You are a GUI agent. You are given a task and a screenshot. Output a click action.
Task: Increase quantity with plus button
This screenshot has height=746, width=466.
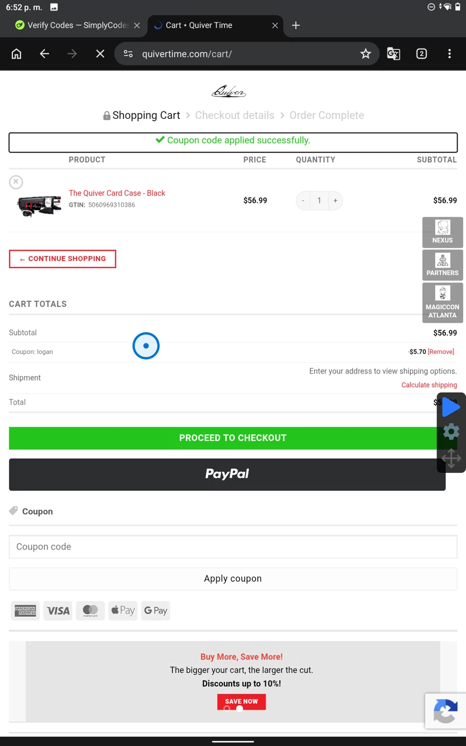pyautogui.click(x=335, y=200)
